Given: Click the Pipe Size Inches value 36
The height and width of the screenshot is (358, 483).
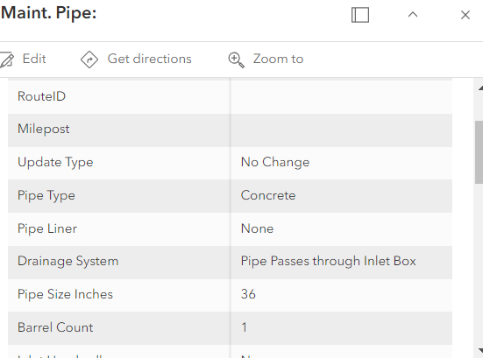Looking at the screenshot, I should coord(248,294).
